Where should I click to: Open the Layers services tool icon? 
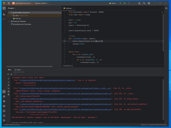(4, 101)
